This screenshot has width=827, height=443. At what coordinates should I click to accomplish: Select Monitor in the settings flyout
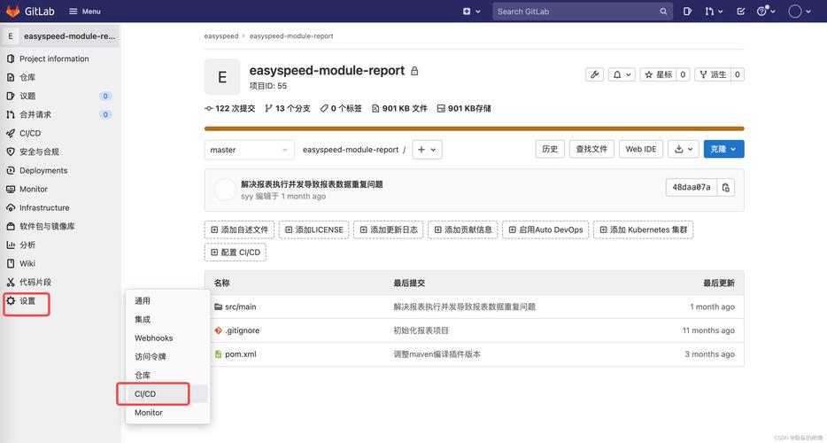(148, 412)
